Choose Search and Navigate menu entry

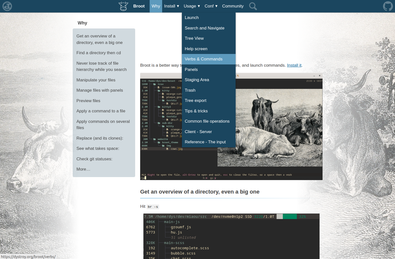[x=209, y=28]
